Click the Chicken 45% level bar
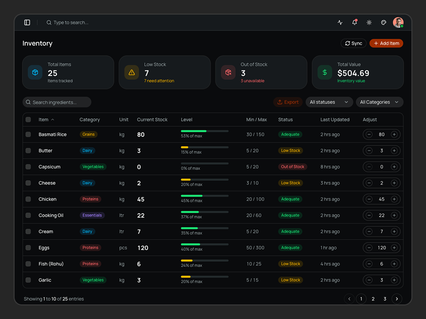 click(204, 196)
